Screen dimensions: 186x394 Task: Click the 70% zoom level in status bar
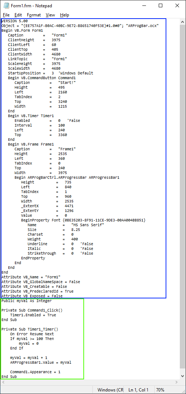pos(160,390)
